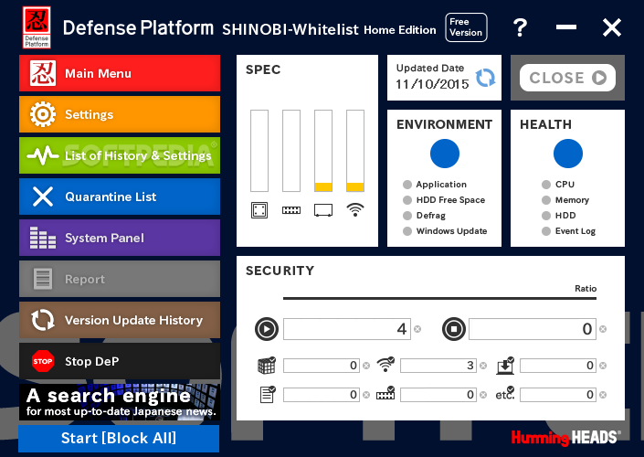This screenshot has width=644, height=457.
Task: Click the Wi-Fi icon in SPEC
Action: click(x=355, y=210)
